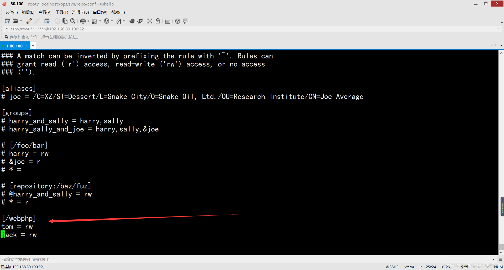The height and width of the screenshot is (270, 504).
Task: Open the Session Properties gear icon
Action: coord(47,21)
